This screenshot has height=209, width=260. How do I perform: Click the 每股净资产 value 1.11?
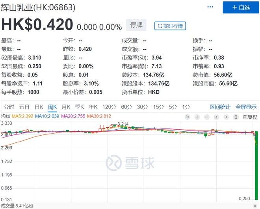click(x=38, y=84)
